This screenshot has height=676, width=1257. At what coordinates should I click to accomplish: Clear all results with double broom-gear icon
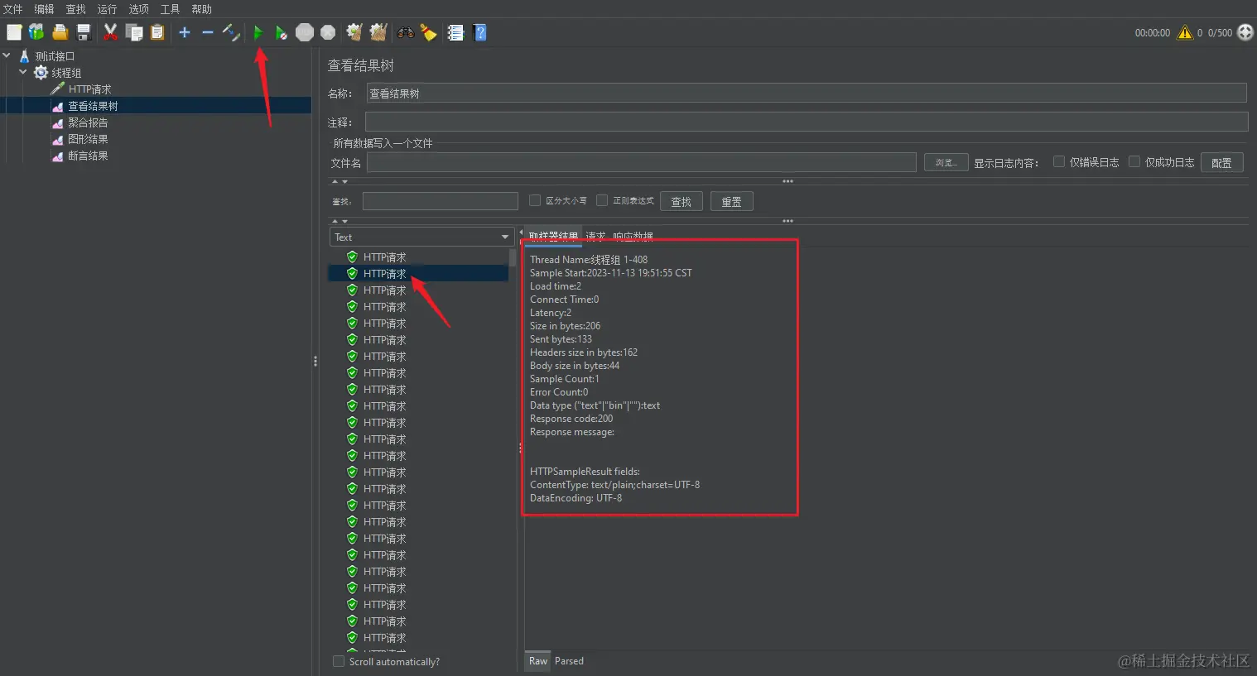click(x=378, y=32)
